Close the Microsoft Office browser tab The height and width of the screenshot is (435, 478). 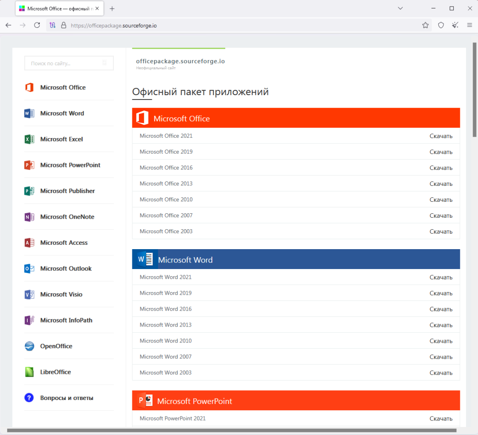tap(97, 8)
